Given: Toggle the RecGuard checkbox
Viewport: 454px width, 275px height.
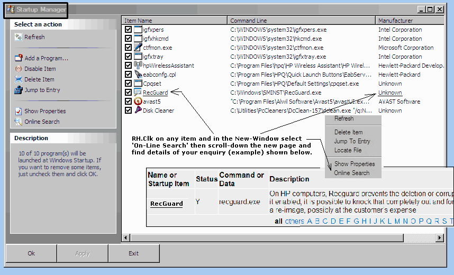Looking at the screenshot, I should pos(128,93).
